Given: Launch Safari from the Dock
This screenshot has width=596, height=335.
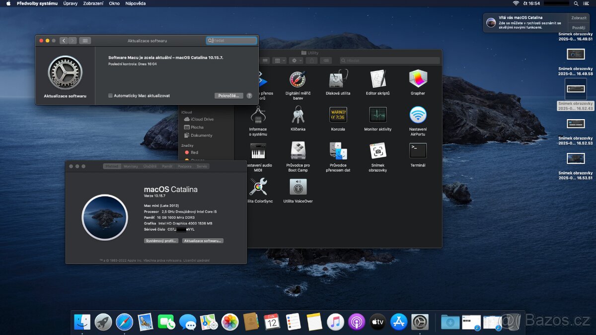Looking at the screenshot, I should click(x=124, y=322).
